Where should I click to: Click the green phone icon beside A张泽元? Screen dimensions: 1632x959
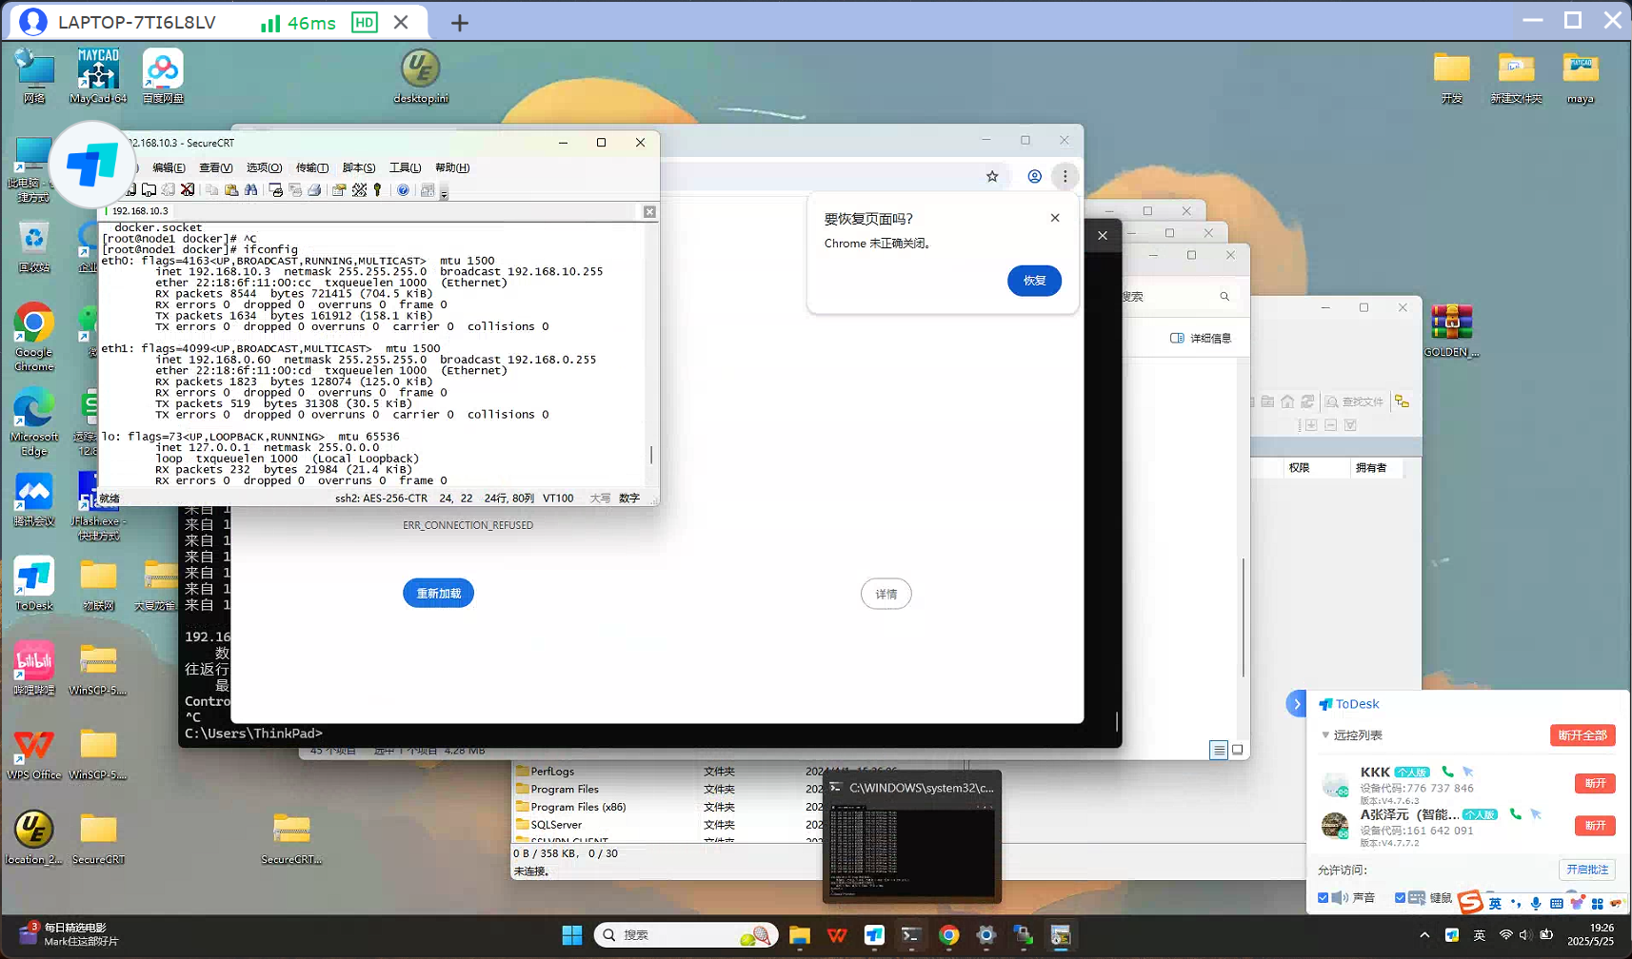1515,814
